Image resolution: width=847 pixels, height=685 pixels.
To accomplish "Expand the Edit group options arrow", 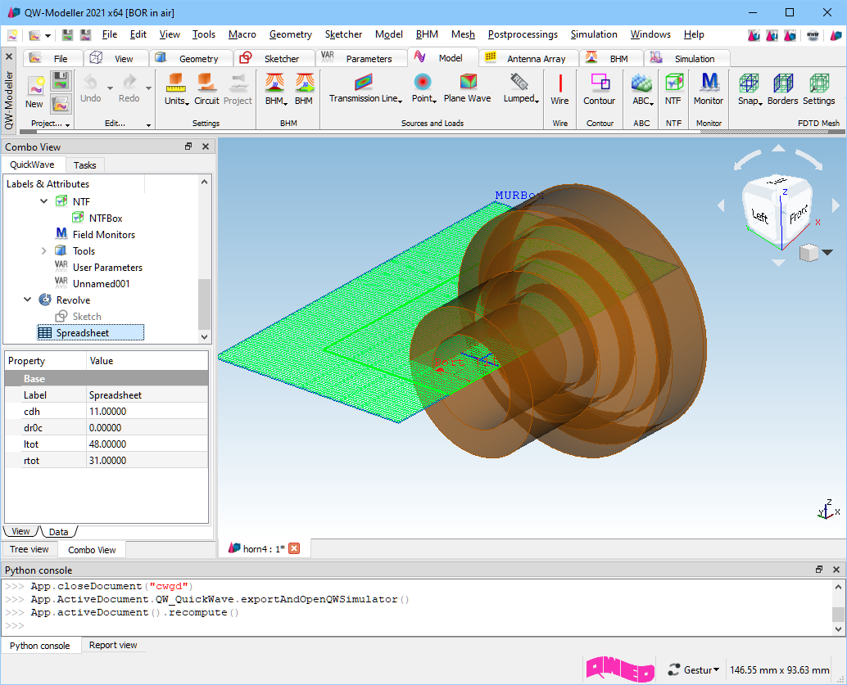I will pyautogui.click(x=148, y=125).
